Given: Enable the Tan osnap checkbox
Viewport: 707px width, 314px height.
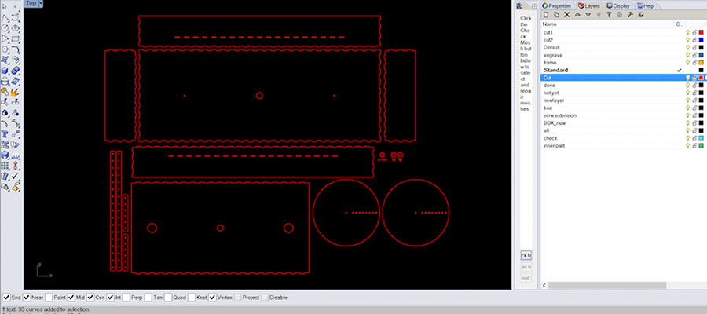Looking at the screenshot, I should 148,298.
